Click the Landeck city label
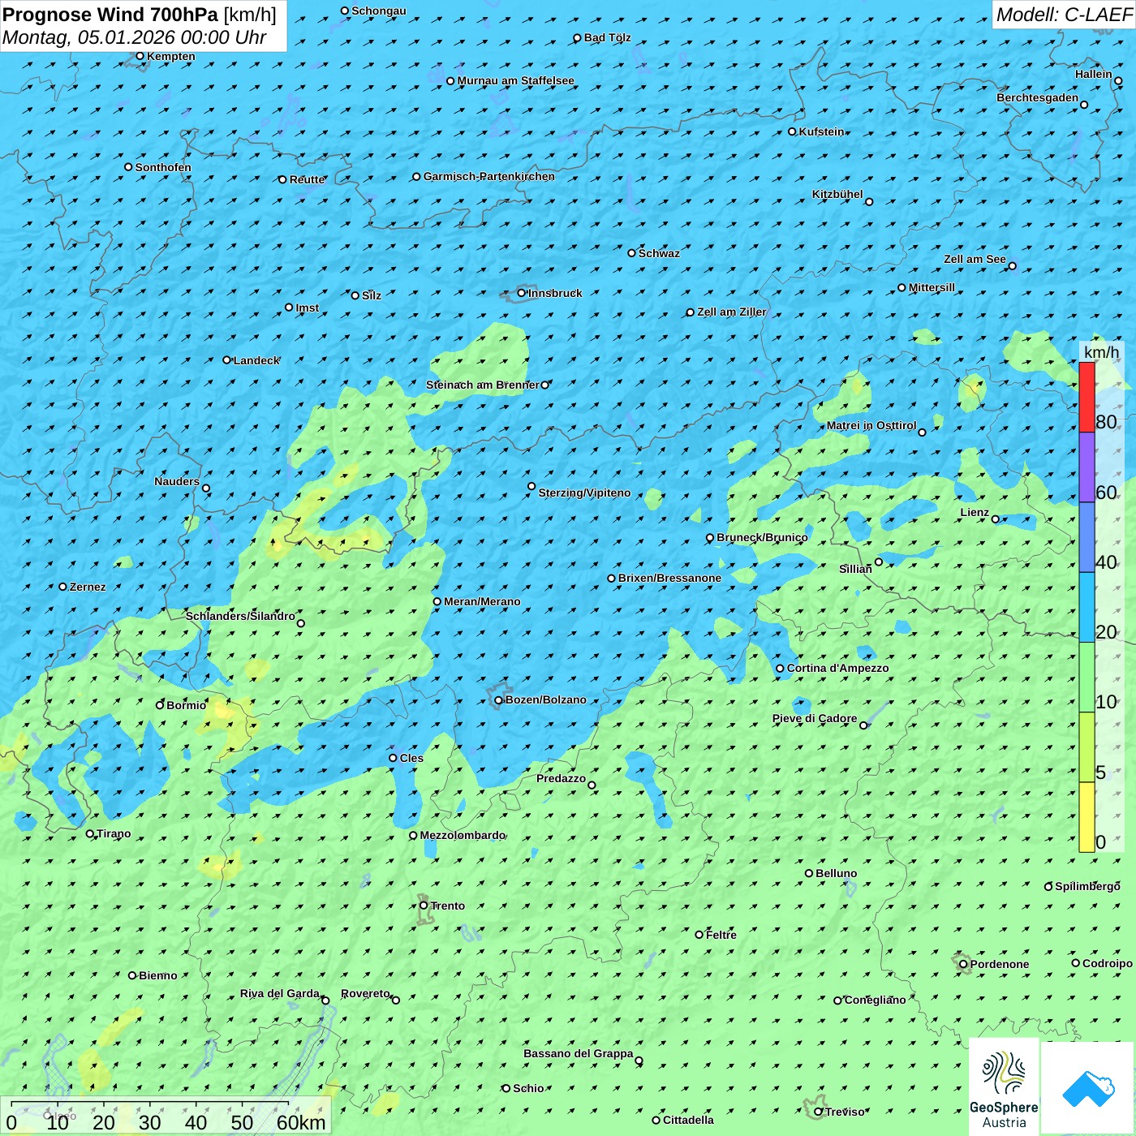The width and height of the screenshot is (1136, 1136). point(256,360)
